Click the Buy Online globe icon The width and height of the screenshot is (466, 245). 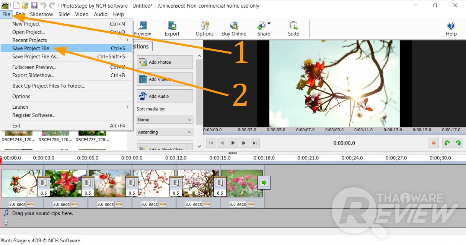[234, 26]
